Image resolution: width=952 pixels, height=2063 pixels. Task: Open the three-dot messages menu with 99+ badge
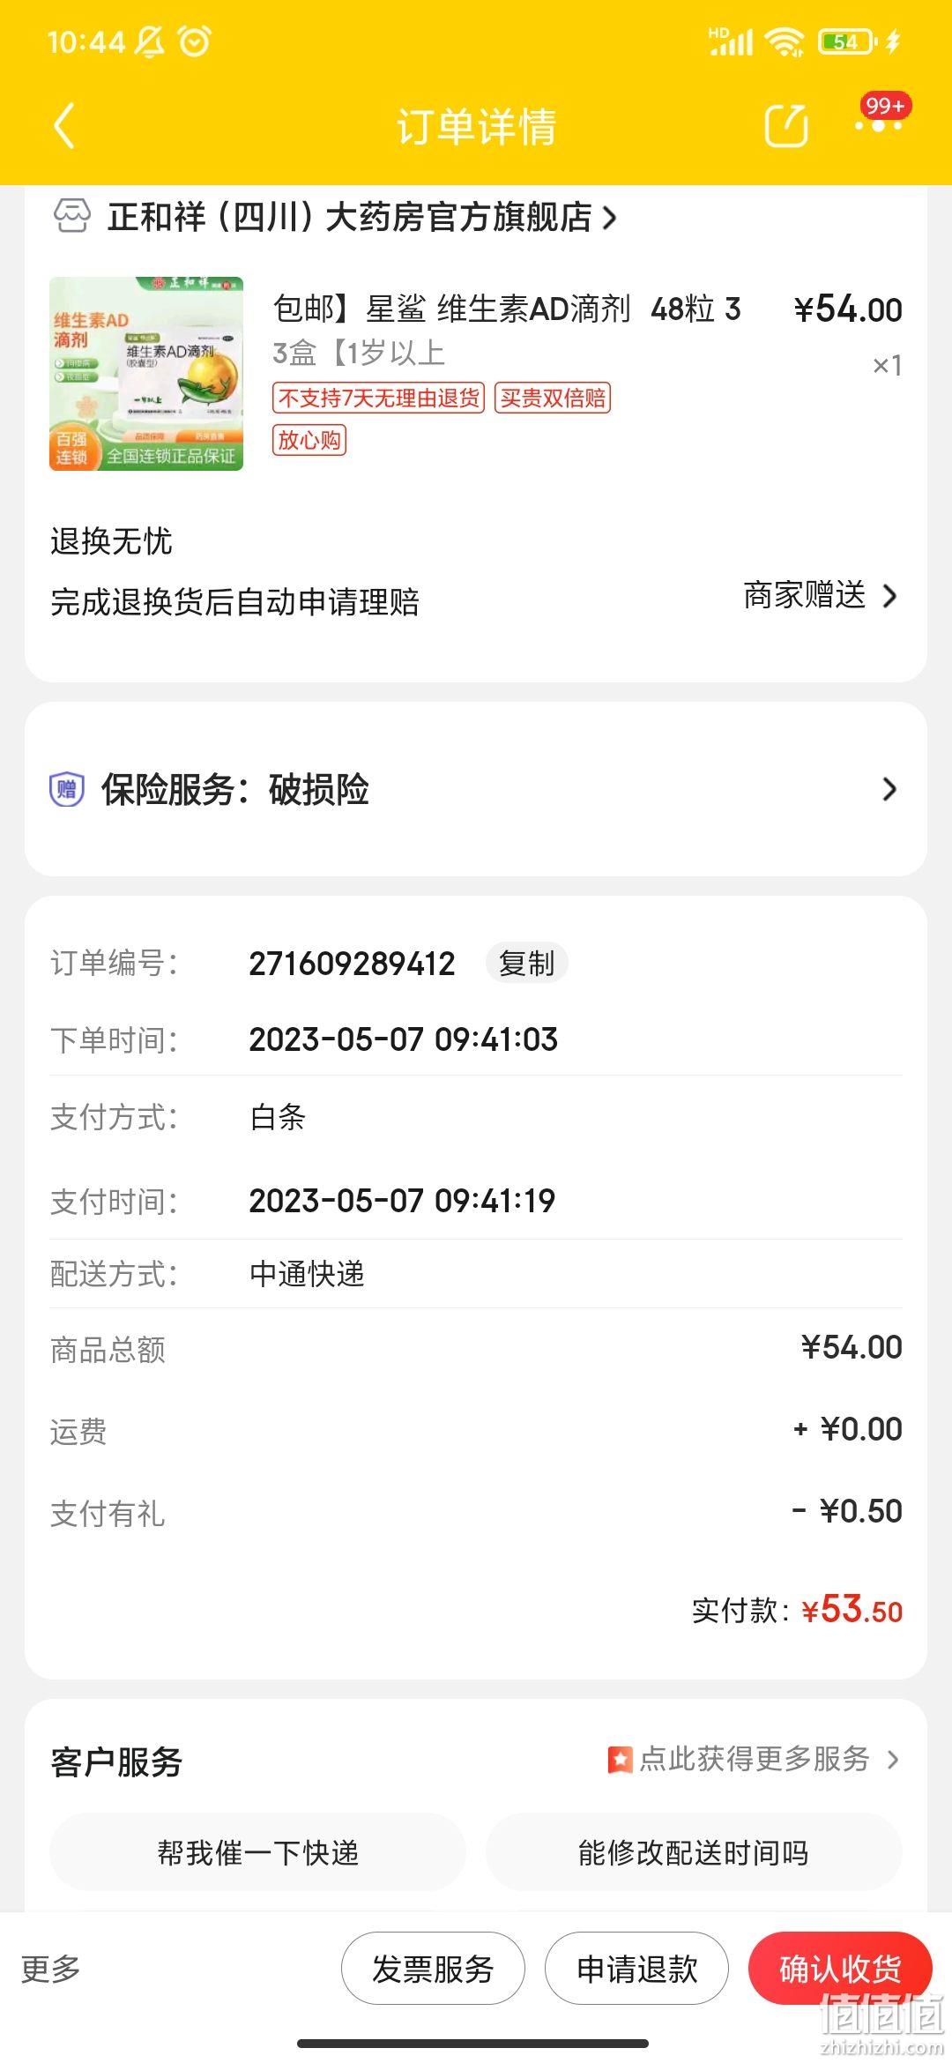[879, 125]
